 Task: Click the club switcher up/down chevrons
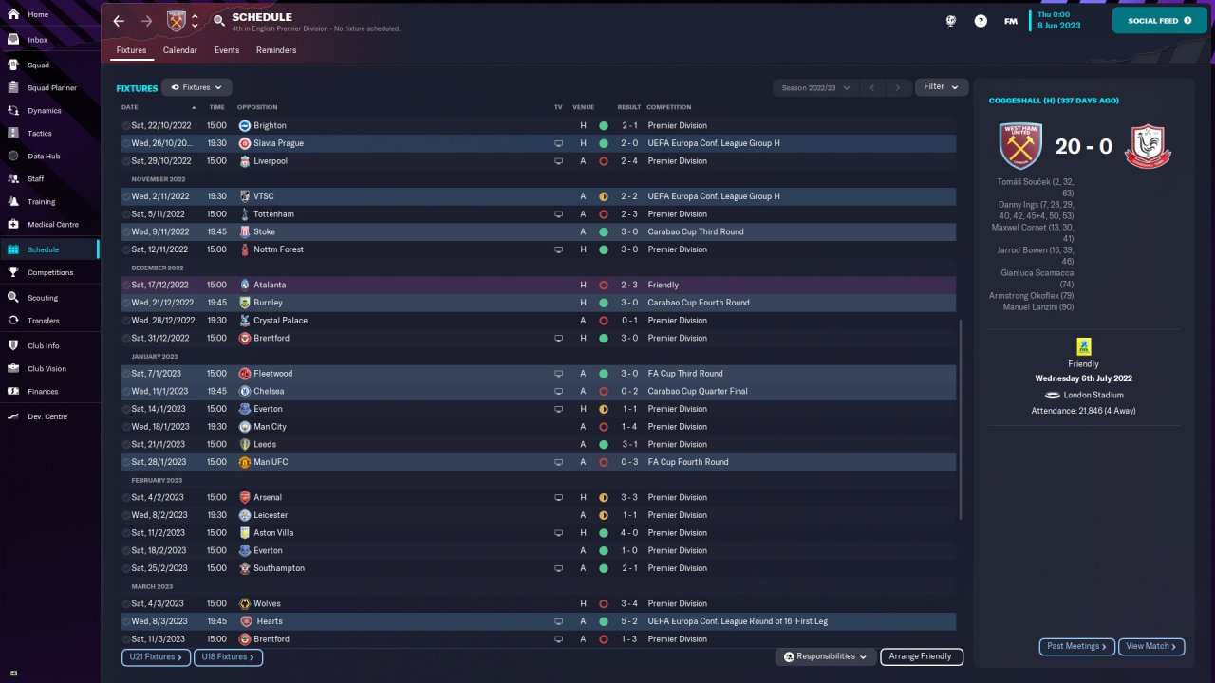196,21
